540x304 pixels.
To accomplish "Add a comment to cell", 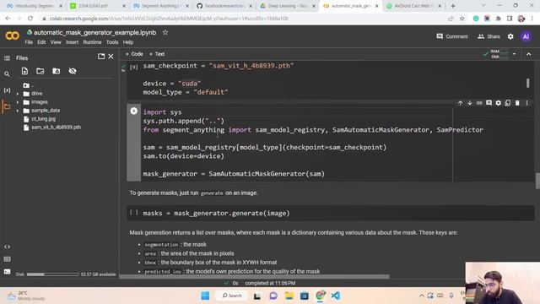I will click(489, 103).
